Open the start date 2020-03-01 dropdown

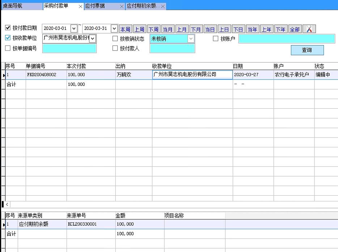tap(74, 28)
